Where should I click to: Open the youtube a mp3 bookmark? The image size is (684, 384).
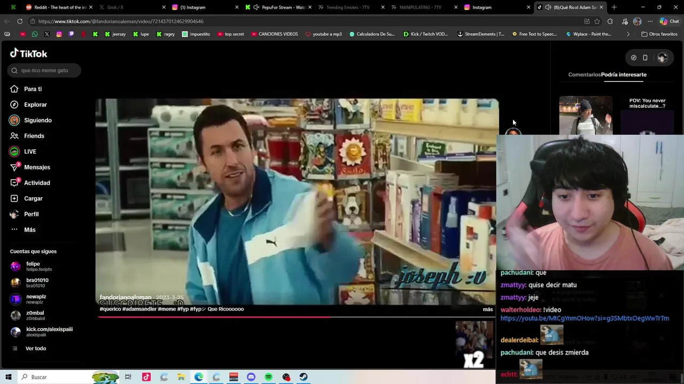point(323,34)
